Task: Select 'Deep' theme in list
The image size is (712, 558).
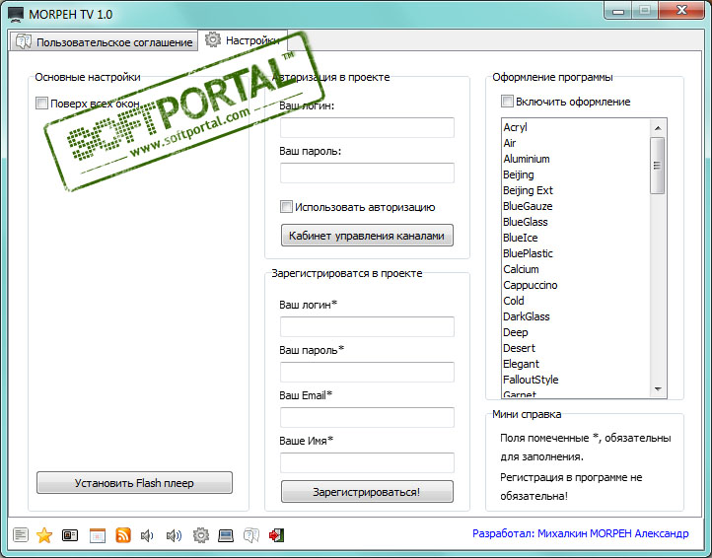Action: pyautogui.click(x=576, y=332)
